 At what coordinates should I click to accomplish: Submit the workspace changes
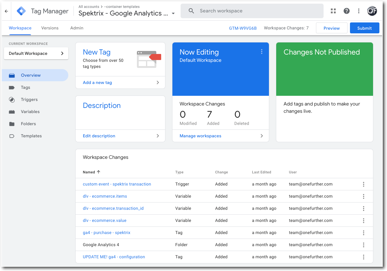point(364,28)
